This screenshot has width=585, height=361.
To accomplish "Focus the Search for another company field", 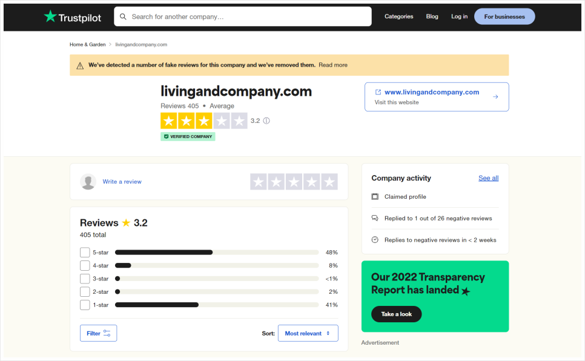I will coord(242,16).
